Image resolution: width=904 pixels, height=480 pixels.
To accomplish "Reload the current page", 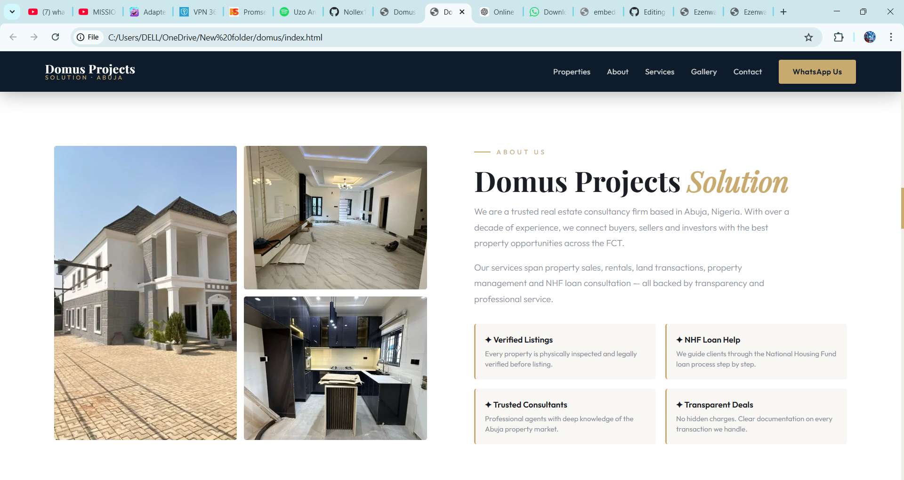I will 56,37.
